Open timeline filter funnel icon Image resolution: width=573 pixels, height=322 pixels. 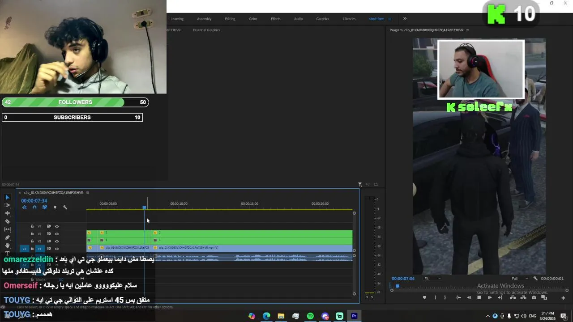pyautogui.click(x=360, y=184)
